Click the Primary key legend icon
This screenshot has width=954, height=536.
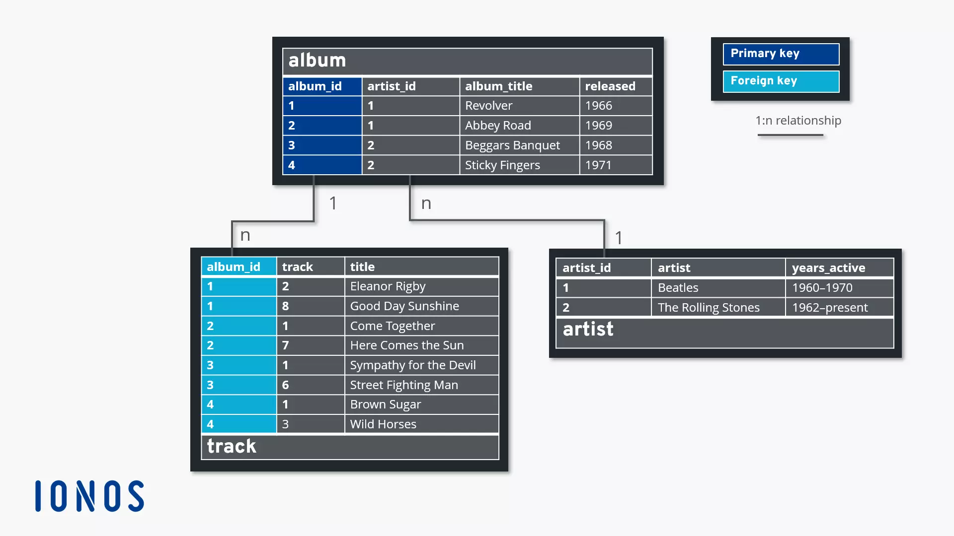pyautogui.click(x=781, y=54)
